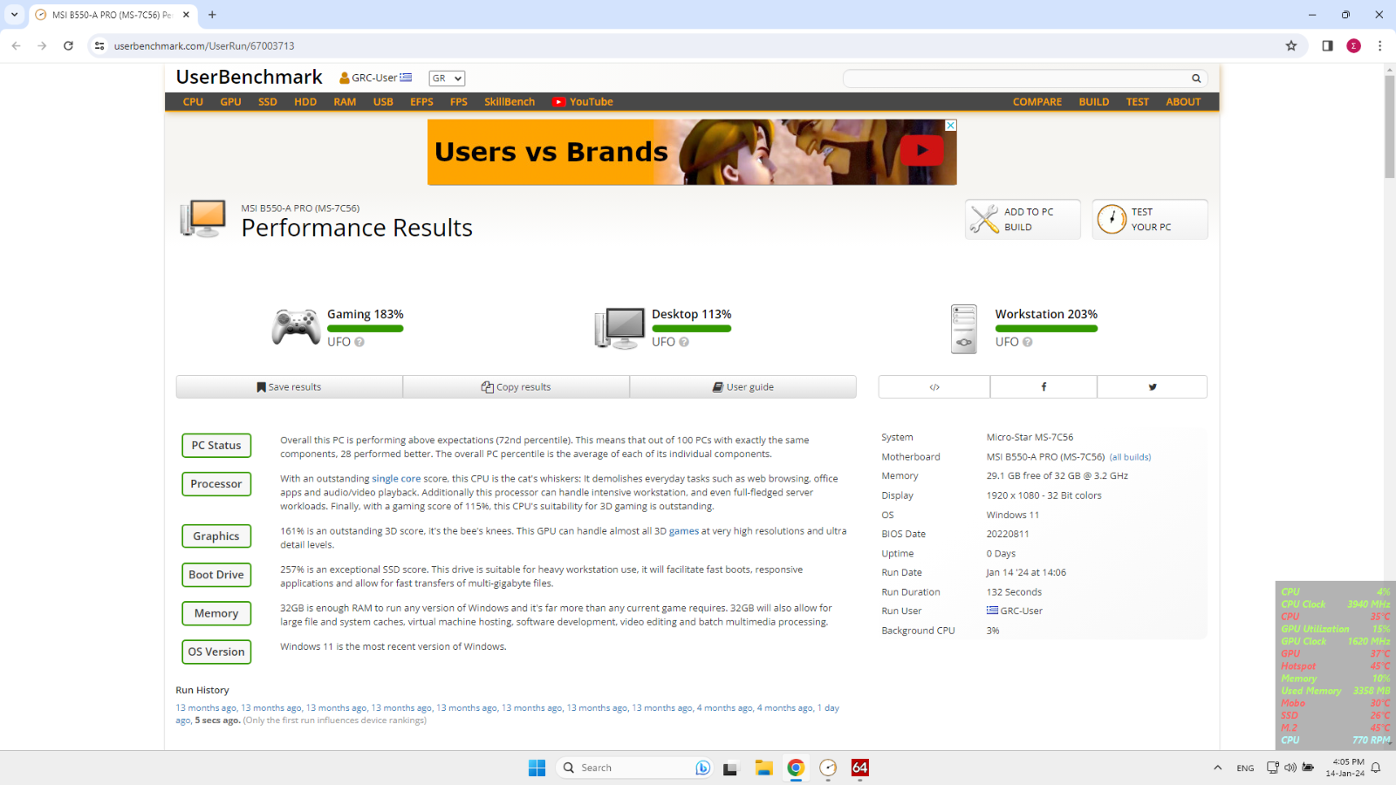Open the first '4 months ago' run link

724,708
